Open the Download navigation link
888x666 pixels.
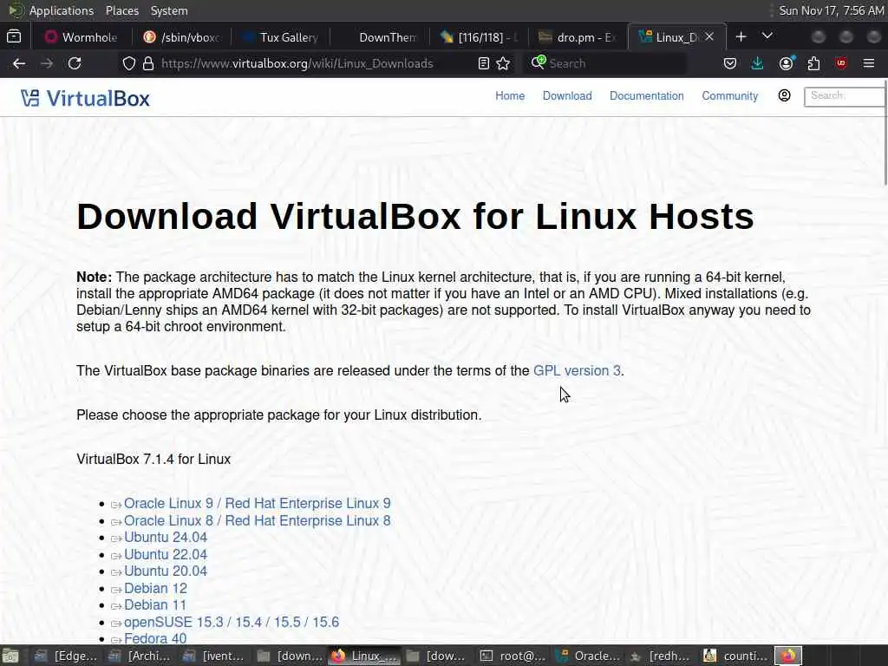pyautogui.click(x=567, y=95)
